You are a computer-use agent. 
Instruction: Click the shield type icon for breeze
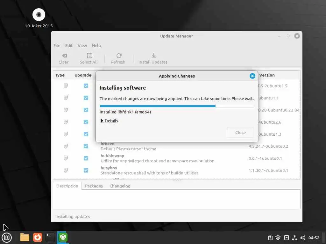click(x=66, y=146)
